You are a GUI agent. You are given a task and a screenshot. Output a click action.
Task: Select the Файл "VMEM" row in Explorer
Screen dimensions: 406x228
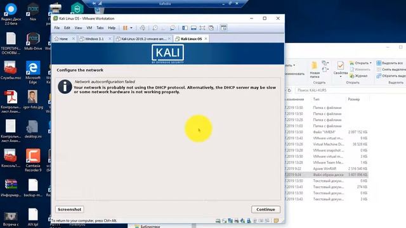pyautogui.click(x=327, y=132)
